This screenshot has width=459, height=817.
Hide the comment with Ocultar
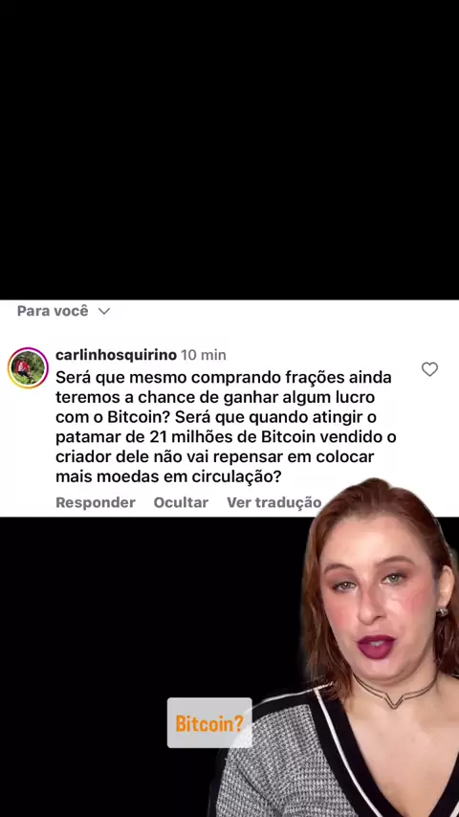pos(181,503)
